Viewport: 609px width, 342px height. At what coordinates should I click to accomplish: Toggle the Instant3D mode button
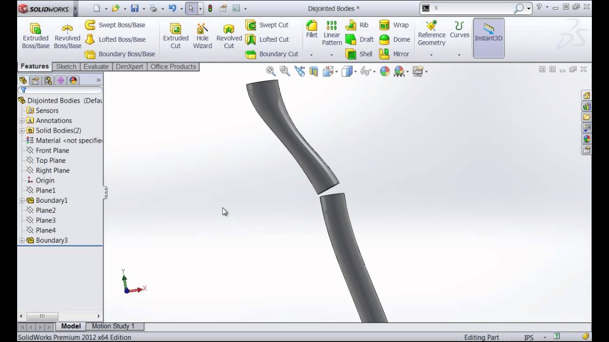coord(489,38)
